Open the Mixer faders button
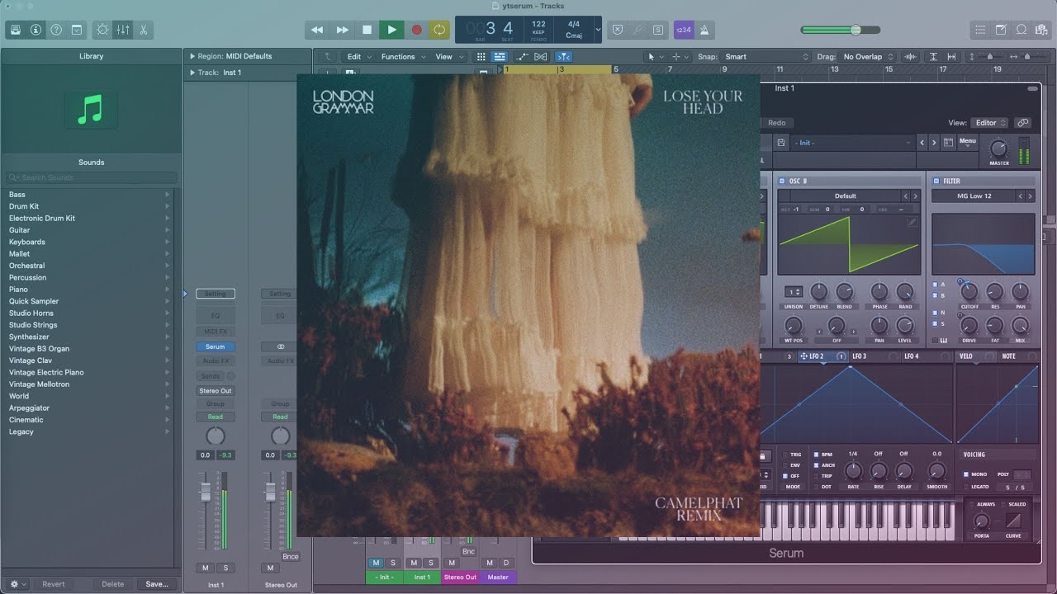This screenshot has width=1057, height=594. click(x=123, y=30)
